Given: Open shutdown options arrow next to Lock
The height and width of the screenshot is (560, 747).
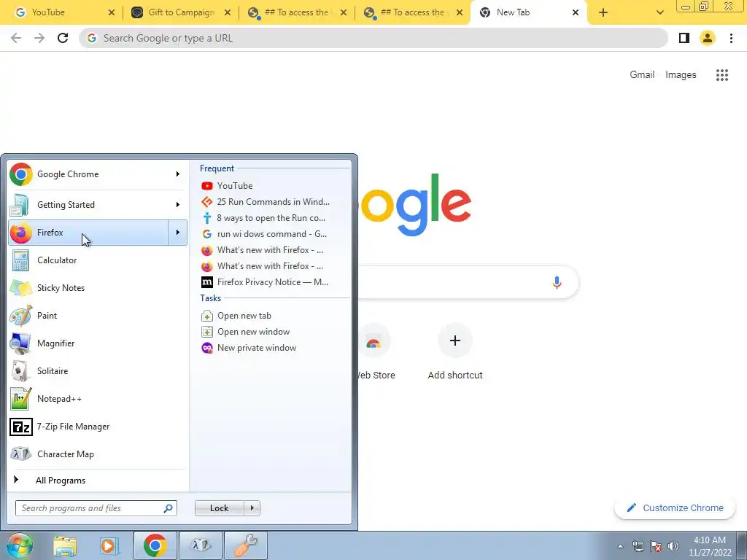Looking at the screenshot, I should point(252,508).
